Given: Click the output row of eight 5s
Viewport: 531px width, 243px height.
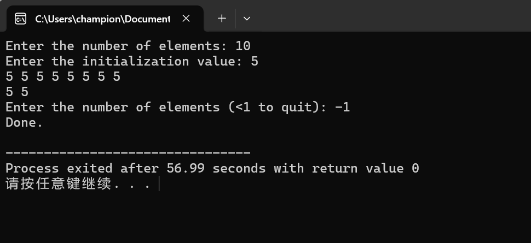Looking at the screenshot, I should 63,76.
